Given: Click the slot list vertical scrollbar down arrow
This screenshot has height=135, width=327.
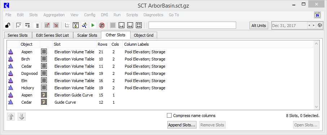Looking at the screenshot, I should tap(316, 107).
